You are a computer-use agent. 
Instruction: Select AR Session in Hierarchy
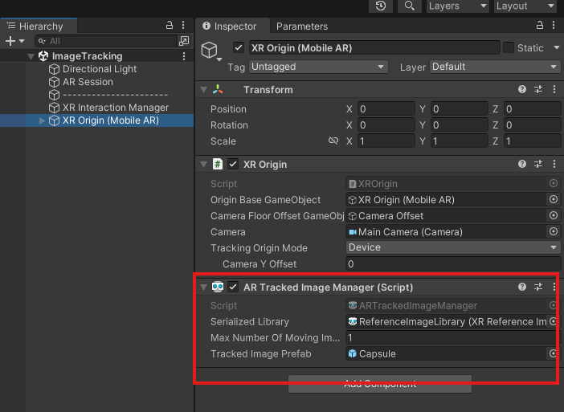(x=88, y=82)
